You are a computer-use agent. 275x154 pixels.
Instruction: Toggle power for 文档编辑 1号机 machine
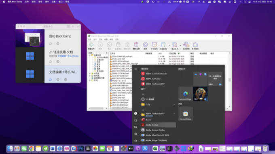tap(50, 80)
